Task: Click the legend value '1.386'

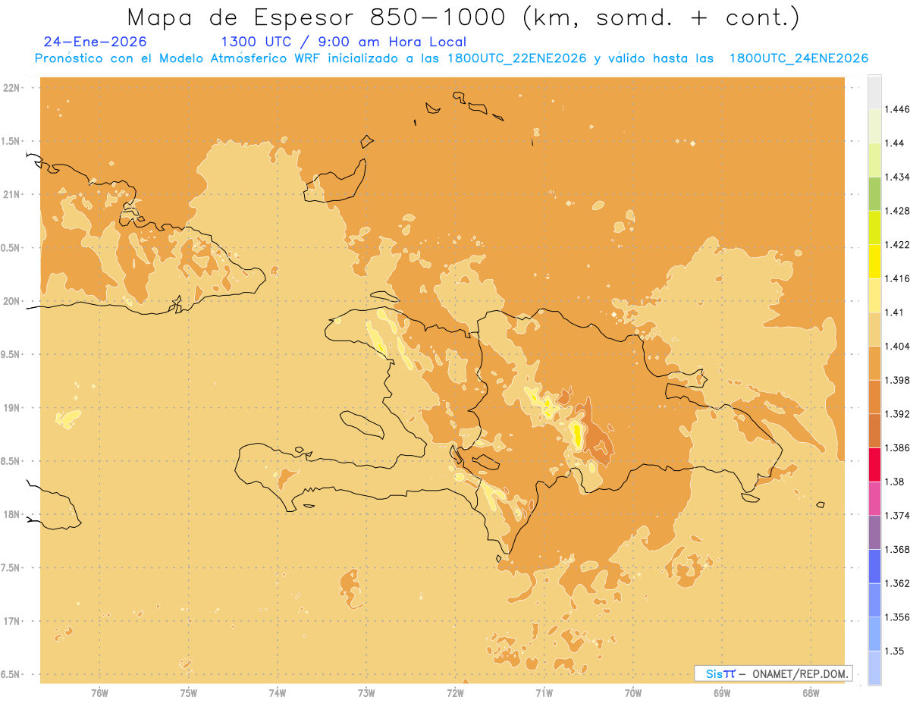Action: point(897,447)
